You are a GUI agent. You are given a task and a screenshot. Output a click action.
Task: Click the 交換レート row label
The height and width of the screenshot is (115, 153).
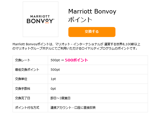point(23,60)
